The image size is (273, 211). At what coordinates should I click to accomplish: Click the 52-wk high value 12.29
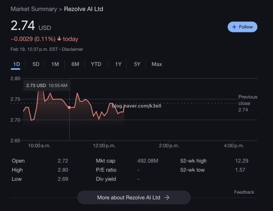point(242,161)
